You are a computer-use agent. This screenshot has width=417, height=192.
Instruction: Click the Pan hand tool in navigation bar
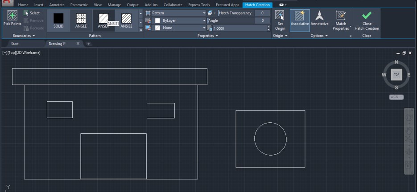(x=409, y=130)
